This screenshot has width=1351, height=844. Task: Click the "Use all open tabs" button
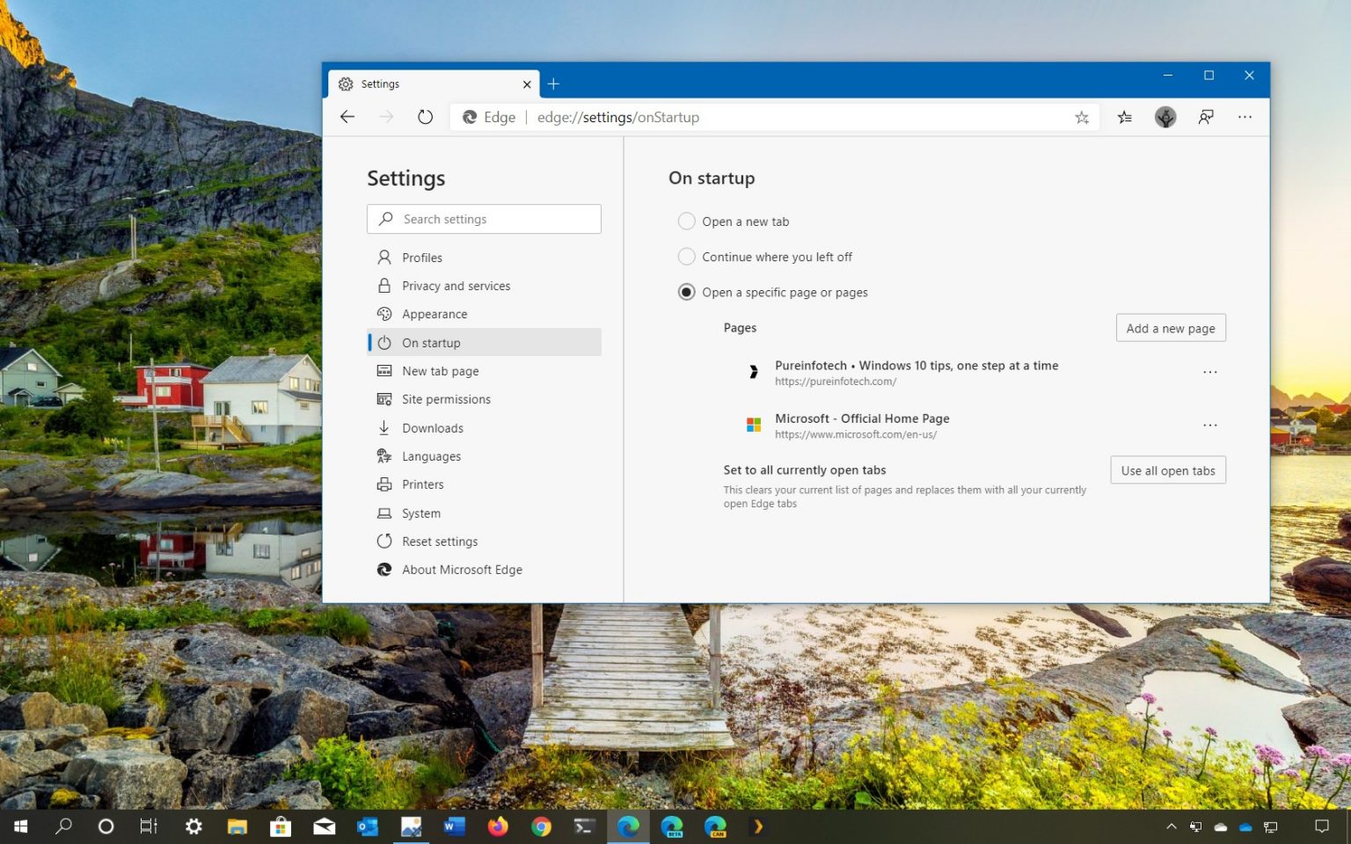(x=1167, y=469)
